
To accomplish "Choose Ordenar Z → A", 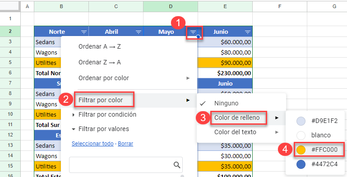I will tap(100, 62).
